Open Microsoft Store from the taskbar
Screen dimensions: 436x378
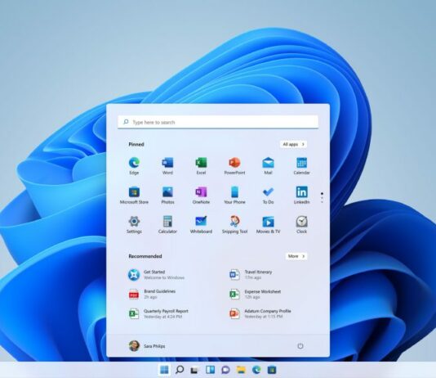click(x=272, y=370)
